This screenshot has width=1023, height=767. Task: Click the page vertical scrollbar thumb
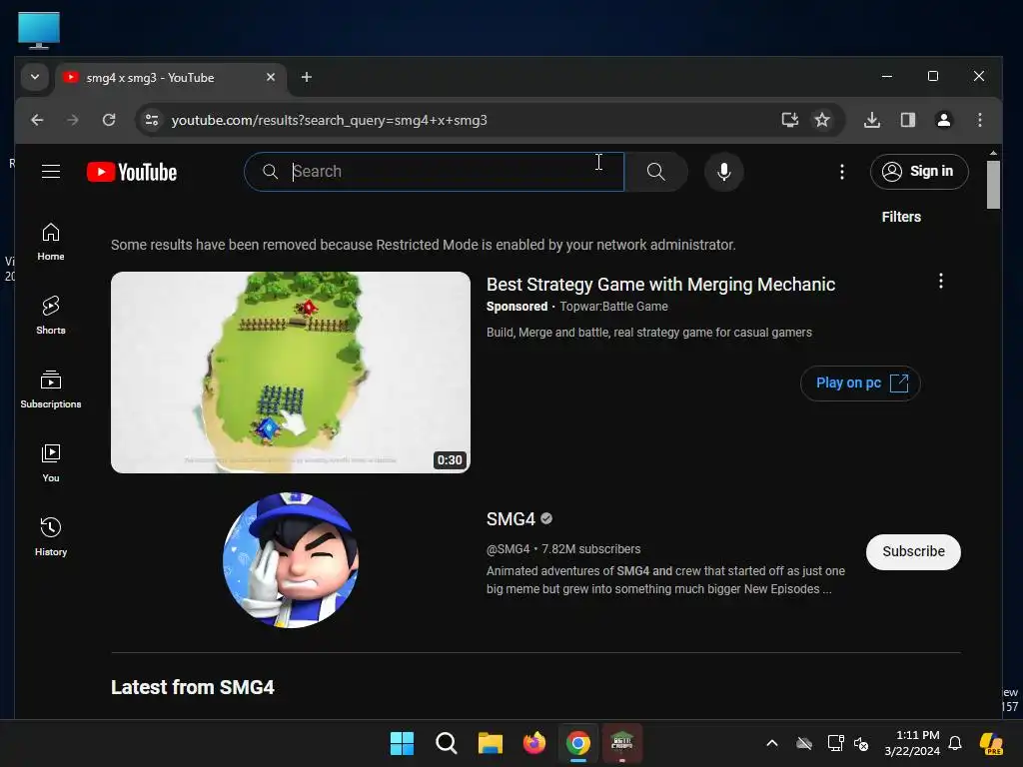pos(993,185)
